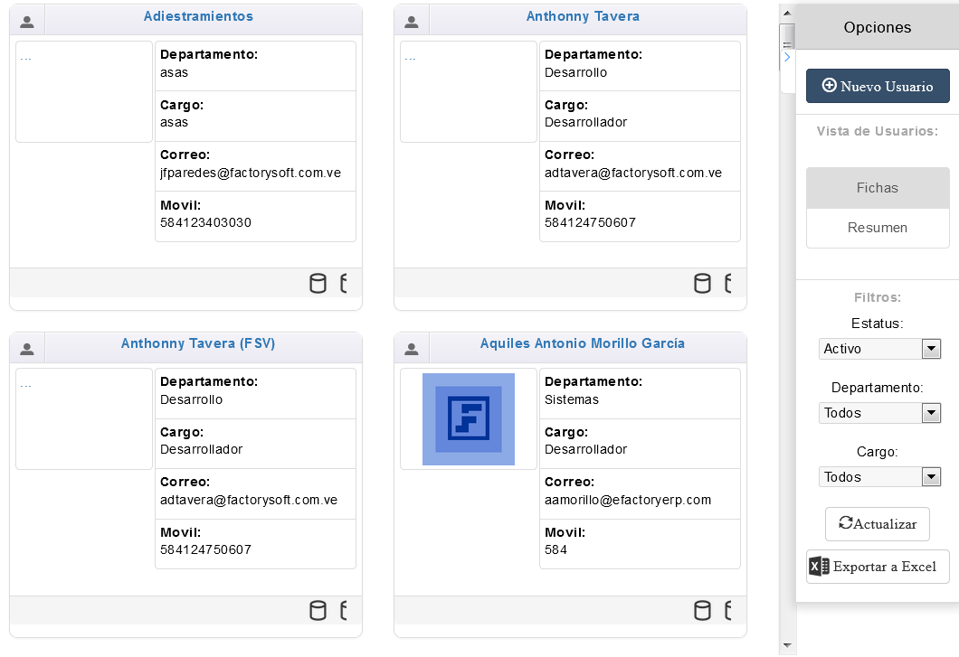
Task: Click the user icon on Anthonny Tavera card header
Action: 412,21
